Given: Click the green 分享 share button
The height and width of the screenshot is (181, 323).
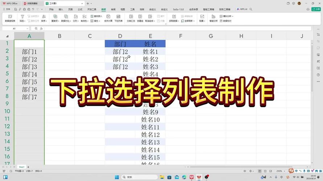Looking at the screenshot, I should [x=316, y=9].
